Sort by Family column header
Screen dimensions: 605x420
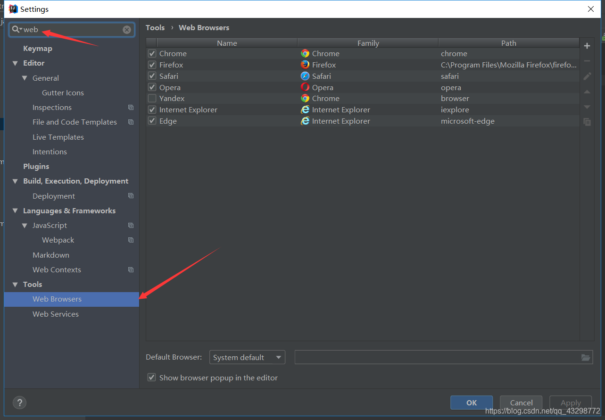click(368, 43)
